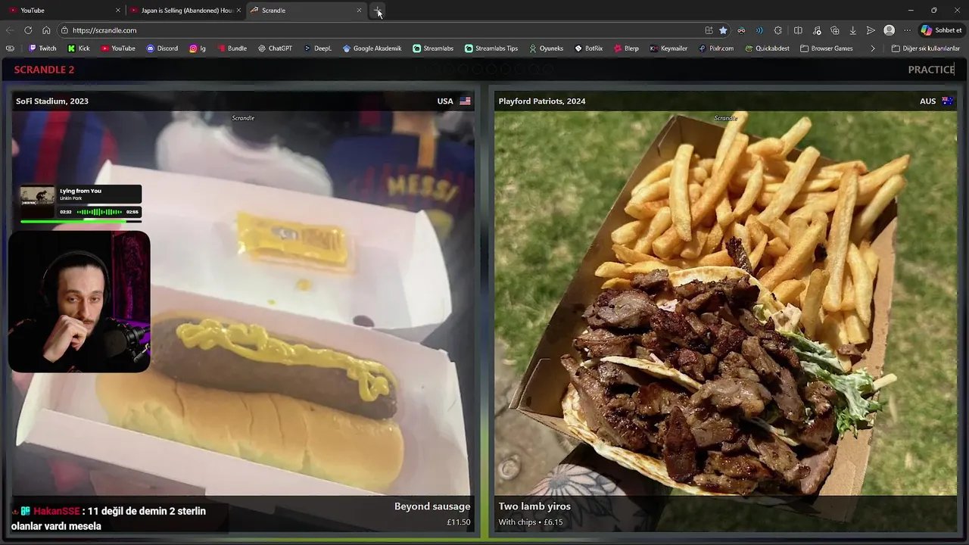This screenshot has height=545, width=969.
Task: Open browser extensions puzzle icon
Action: (777, 30)
